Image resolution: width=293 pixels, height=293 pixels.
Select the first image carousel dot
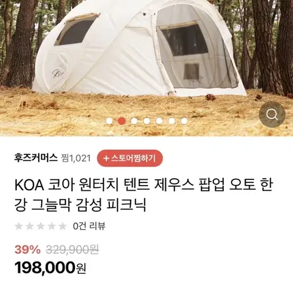click(x=109, y=121)
